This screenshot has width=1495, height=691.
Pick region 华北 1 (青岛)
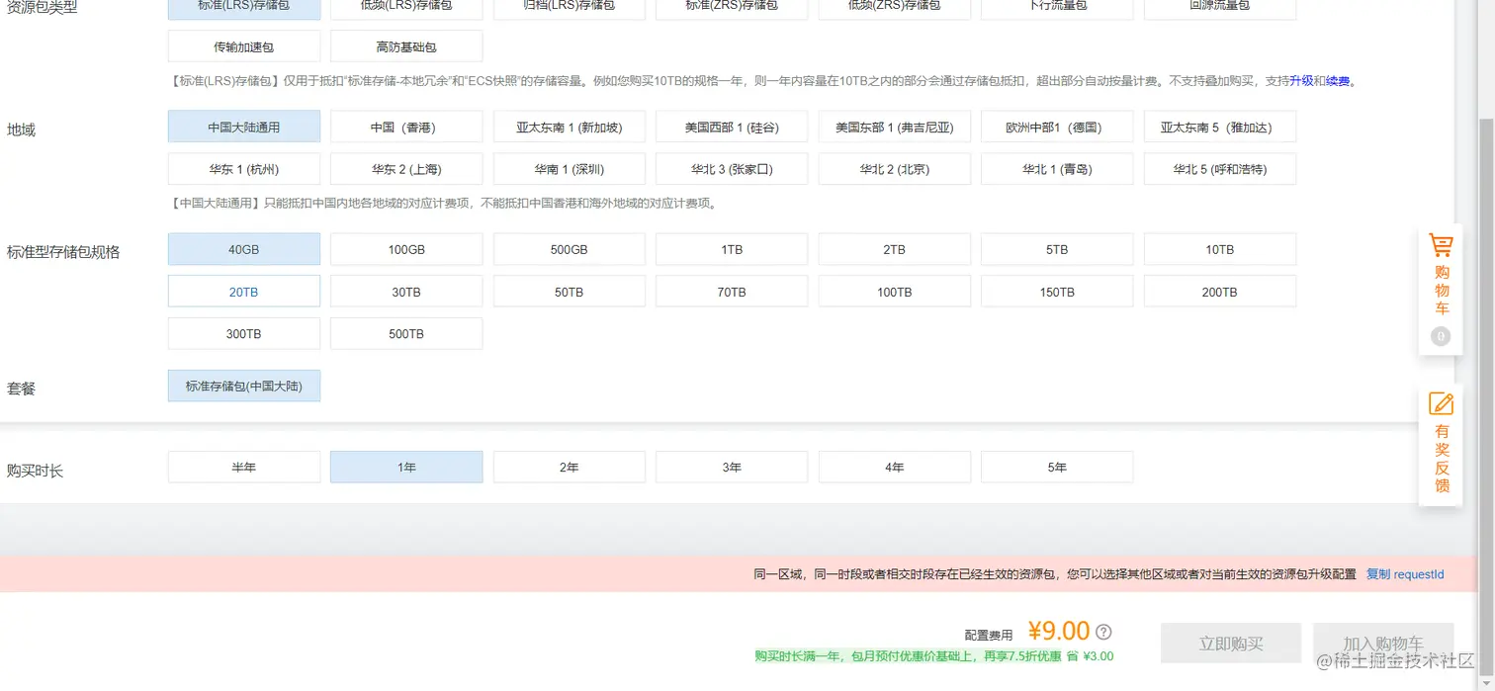pyautogui.click(x=1057, y=169)
